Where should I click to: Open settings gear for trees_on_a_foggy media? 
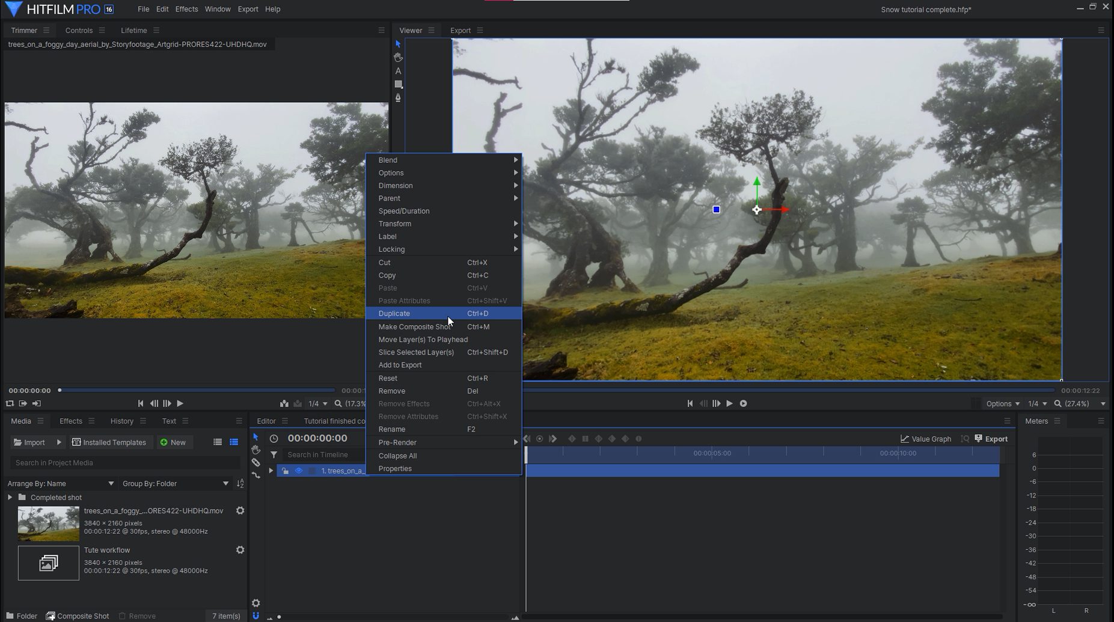(240, 511)
